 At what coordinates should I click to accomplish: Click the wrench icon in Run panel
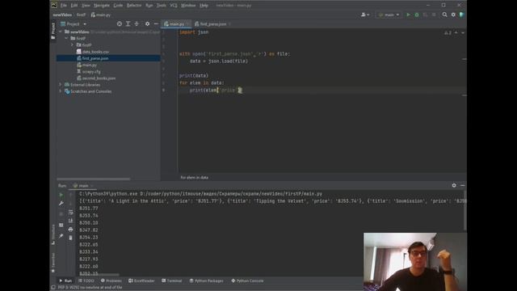click(61, 204)
